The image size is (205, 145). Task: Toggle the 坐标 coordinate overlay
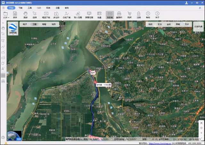(x=169, y=24)
